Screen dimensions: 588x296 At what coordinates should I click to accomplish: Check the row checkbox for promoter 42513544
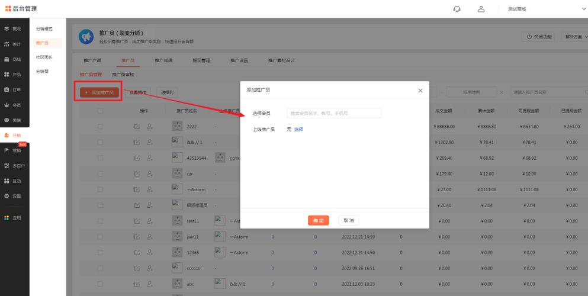[99, 158]
